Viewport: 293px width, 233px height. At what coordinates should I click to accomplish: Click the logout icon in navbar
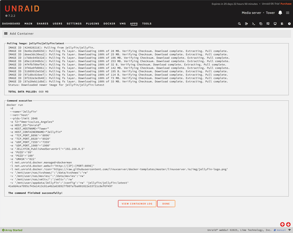point(247,24)
